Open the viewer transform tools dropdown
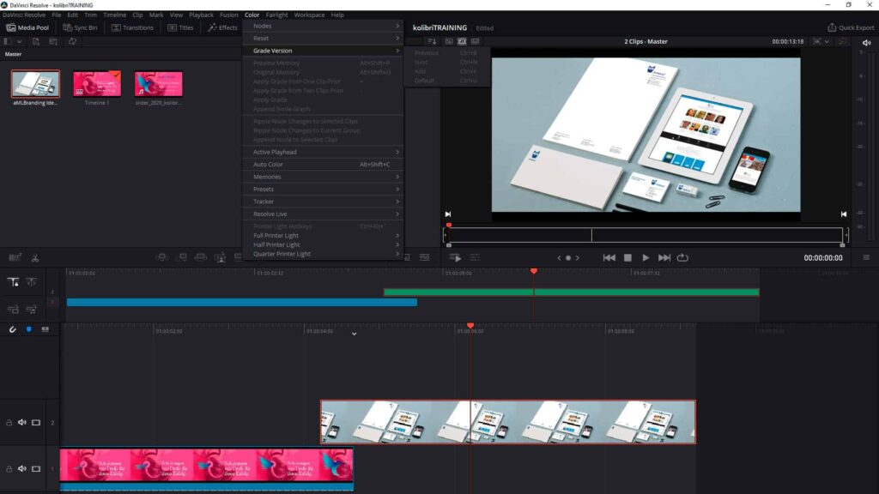The width and height of the screenshot is (879, 494). pos(821,41)
